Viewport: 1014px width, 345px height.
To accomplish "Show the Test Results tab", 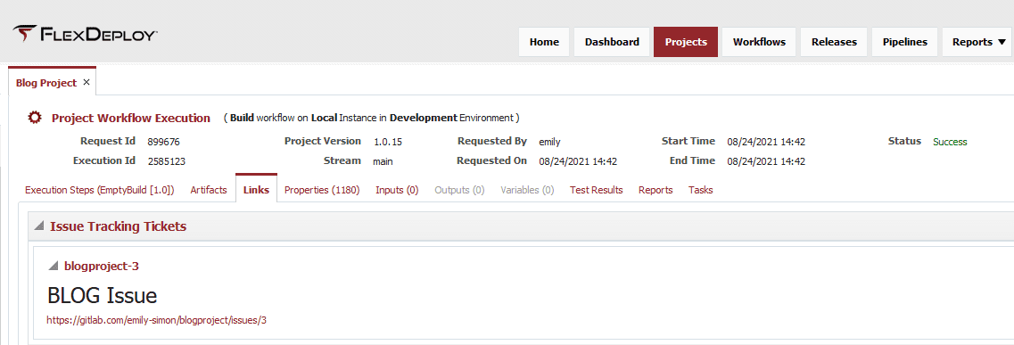I will click(x=597, y=190).
